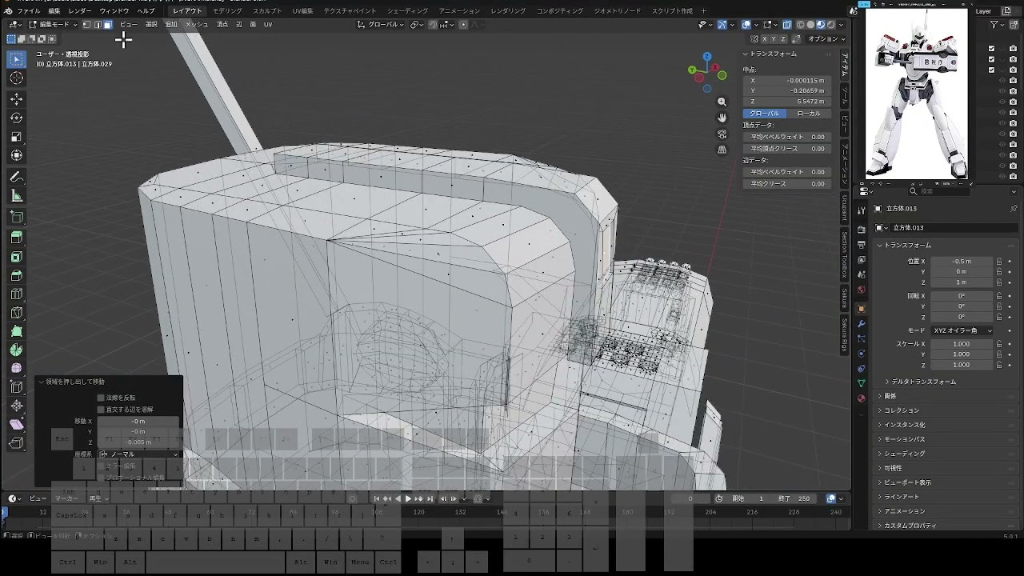Viewport: 1024px width, 576px height.
Task: Open Object Data green triangle tab
Action: tap(861, 383)
